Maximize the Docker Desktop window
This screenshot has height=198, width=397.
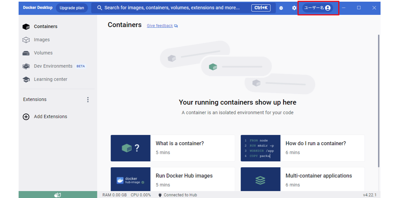pos(359,8)
